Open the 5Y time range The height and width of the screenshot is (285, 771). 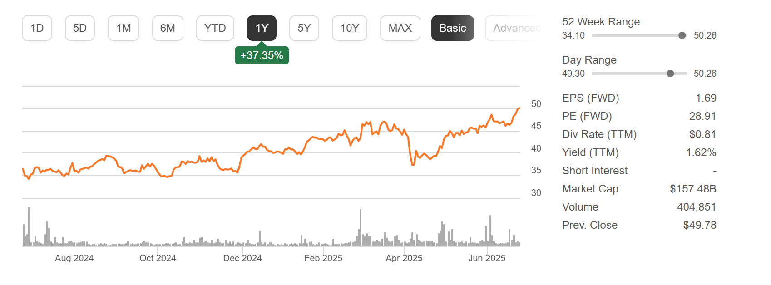click(x=304, y=28)
